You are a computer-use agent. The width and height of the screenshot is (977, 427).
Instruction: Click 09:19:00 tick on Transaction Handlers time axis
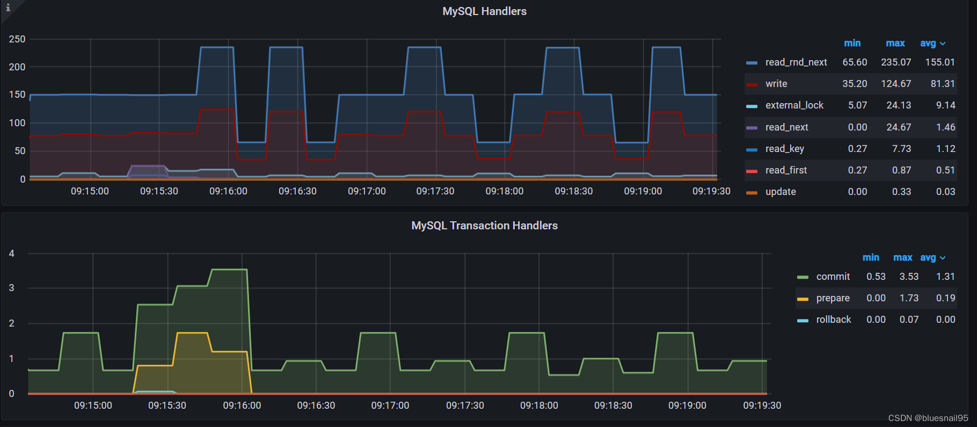pos(687,406)
